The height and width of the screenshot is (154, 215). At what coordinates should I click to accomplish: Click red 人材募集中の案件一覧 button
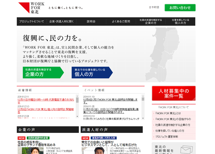pyautogui.click(x=174, y=93)
